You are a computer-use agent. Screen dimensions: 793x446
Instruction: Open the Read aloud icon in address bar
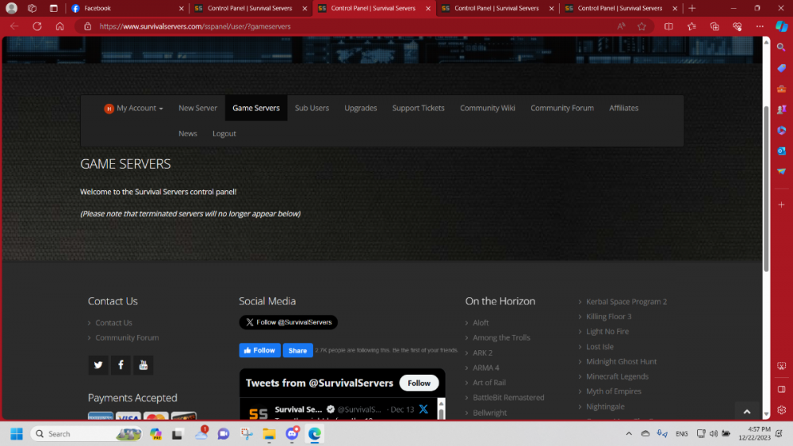(621, 26)
